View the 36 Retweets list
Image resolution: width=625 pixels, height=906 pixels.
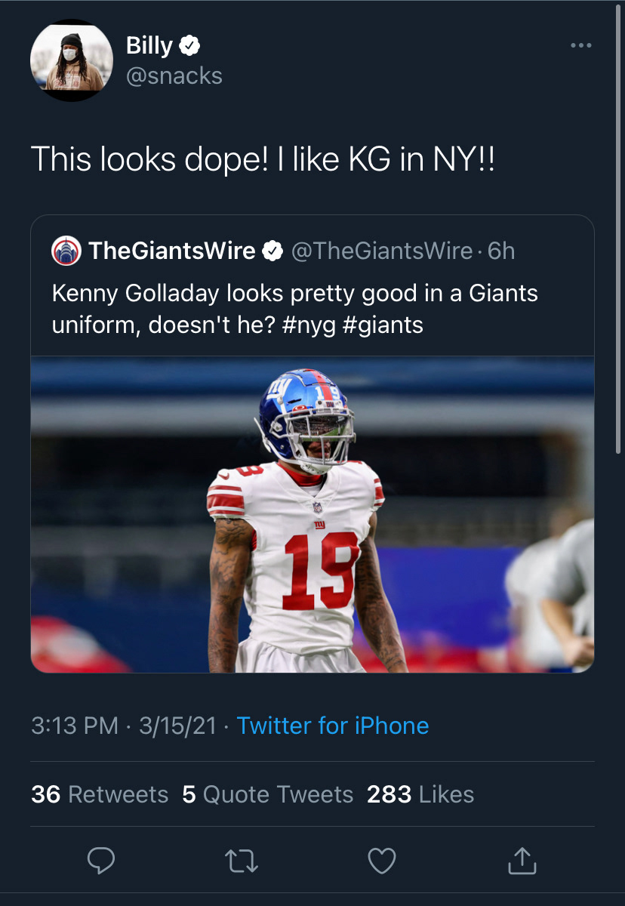(x=100, y=794)
